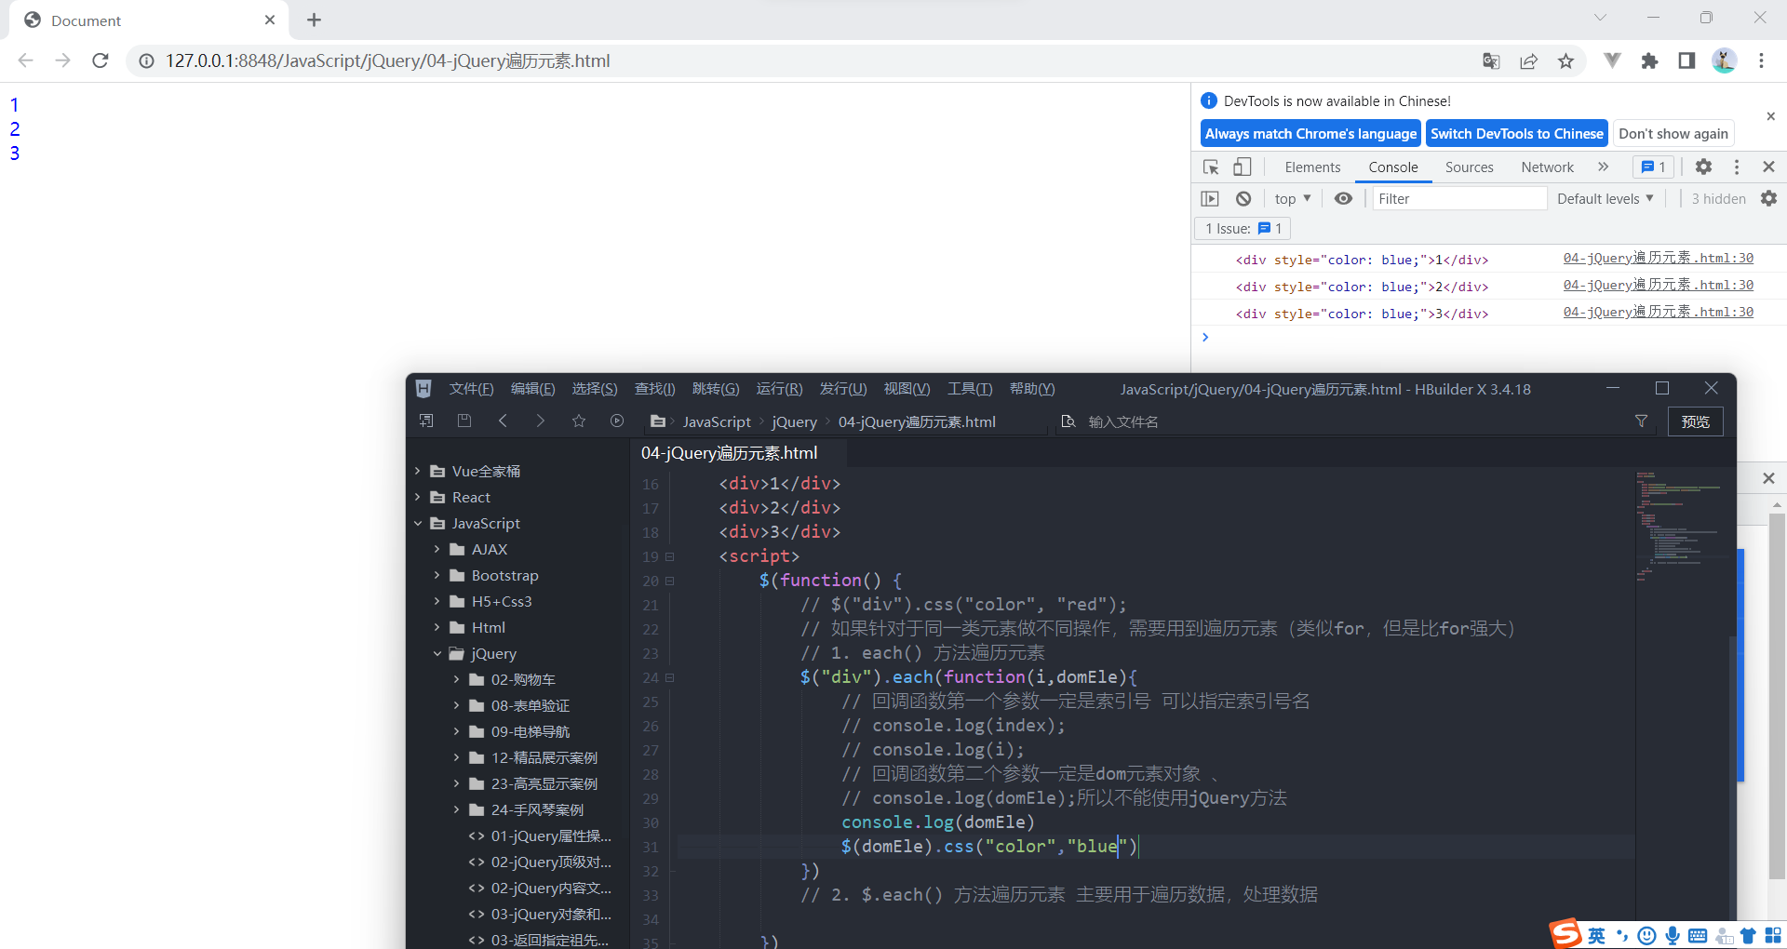Clear the console with the ban icon
This screenshot has width=1787, height=949.
(x=1243, y=198)
